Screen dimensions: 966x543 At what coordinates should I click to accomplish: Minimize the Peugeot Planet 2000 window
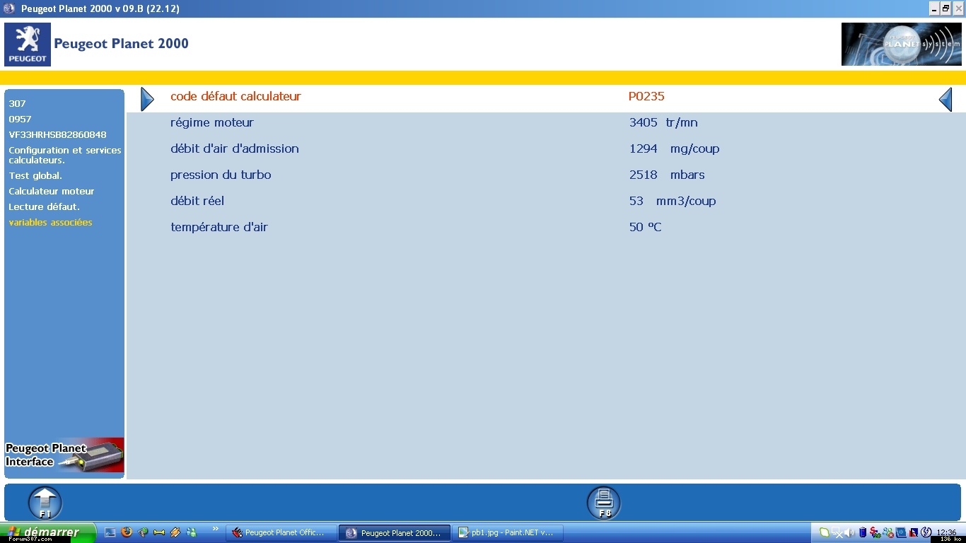(x=933, y=8)
